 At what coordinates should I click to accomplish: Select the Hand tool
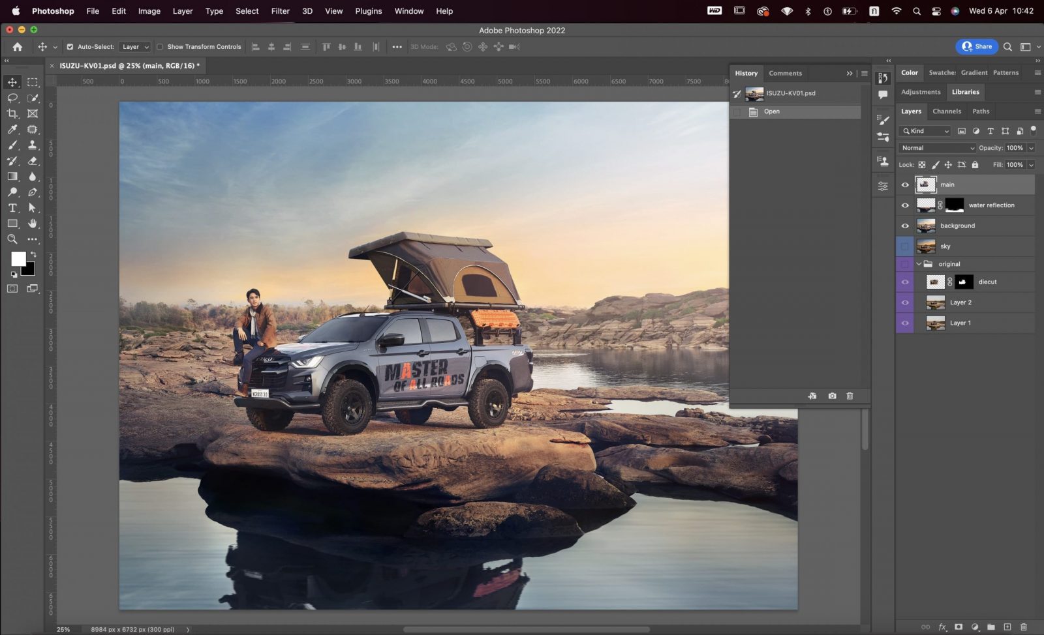(x=32, y=224)
